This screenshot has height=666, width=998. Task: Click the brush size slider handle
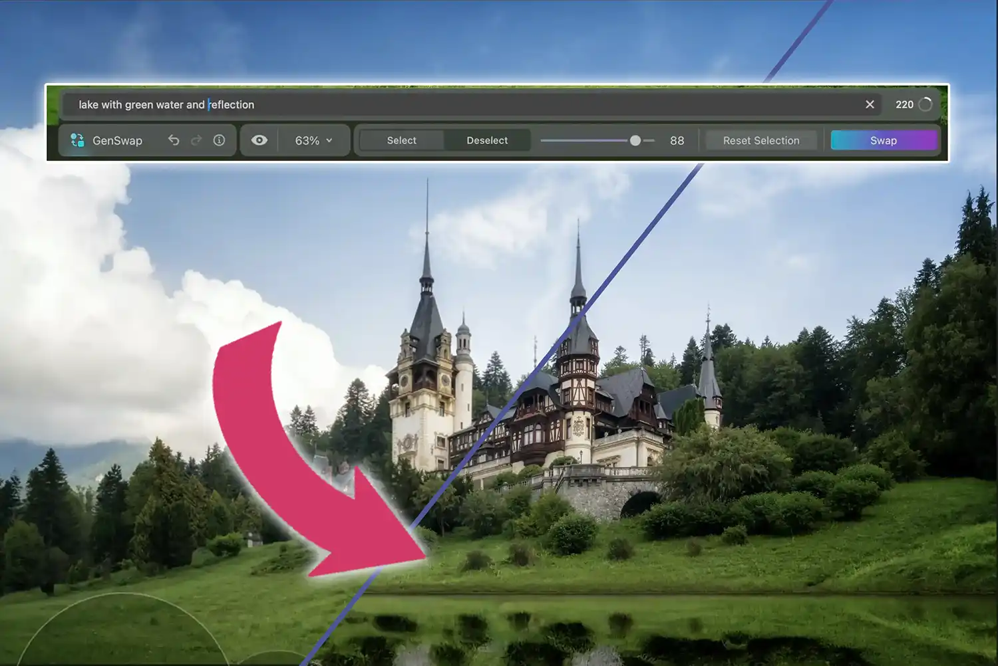click(635, 140)
